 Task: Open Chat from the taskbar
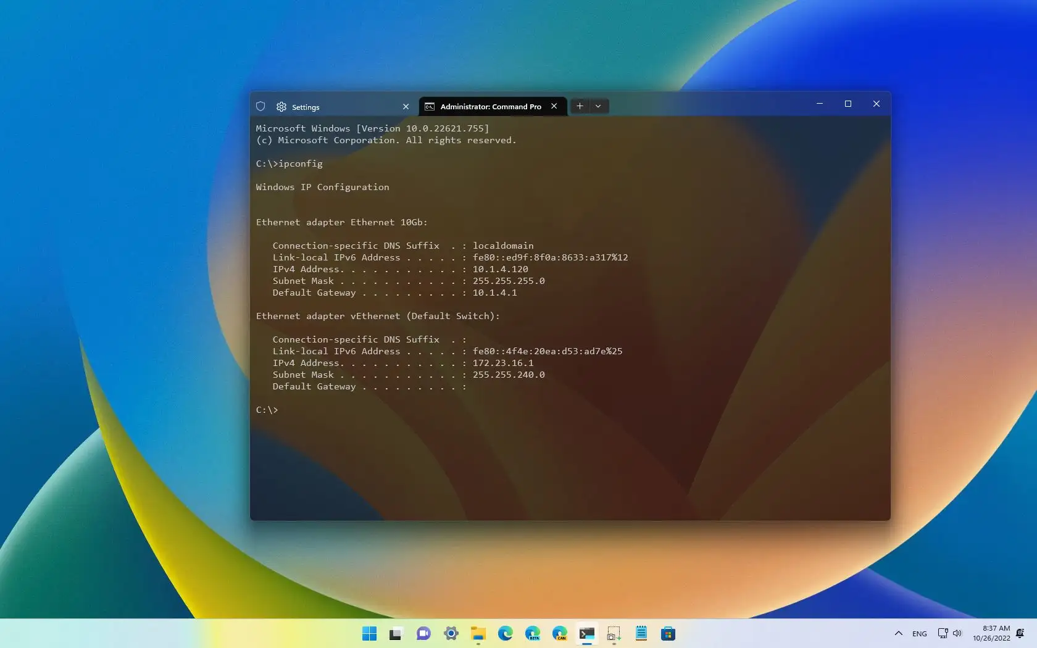(423, 634)
